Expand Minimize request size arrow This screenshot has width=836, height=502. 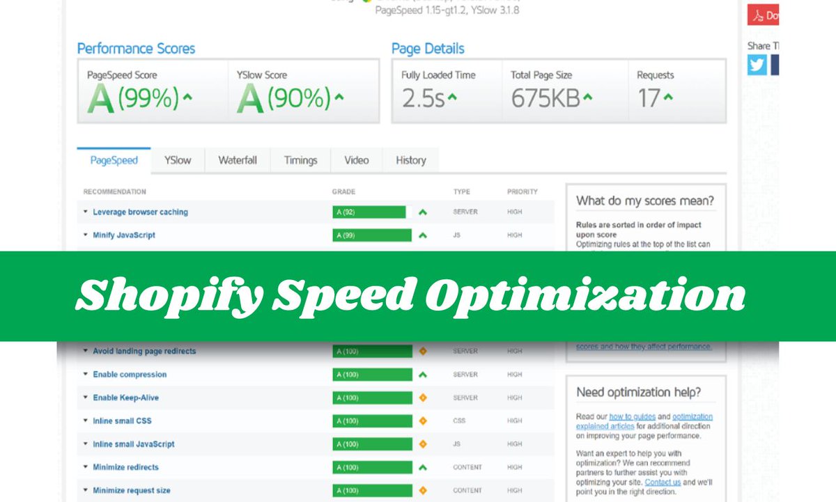pyautogui.click(x=85, y=491)
